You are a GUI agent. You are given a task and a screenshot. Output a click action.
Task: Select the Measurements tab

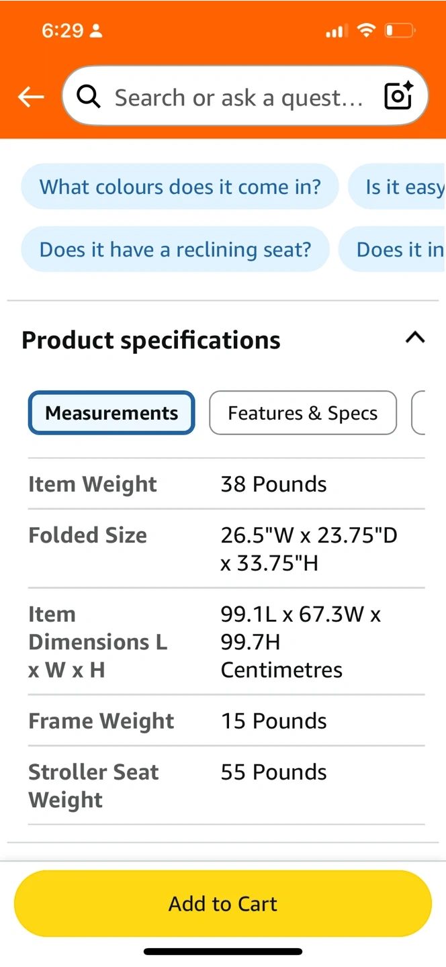(x=111, y=413)
